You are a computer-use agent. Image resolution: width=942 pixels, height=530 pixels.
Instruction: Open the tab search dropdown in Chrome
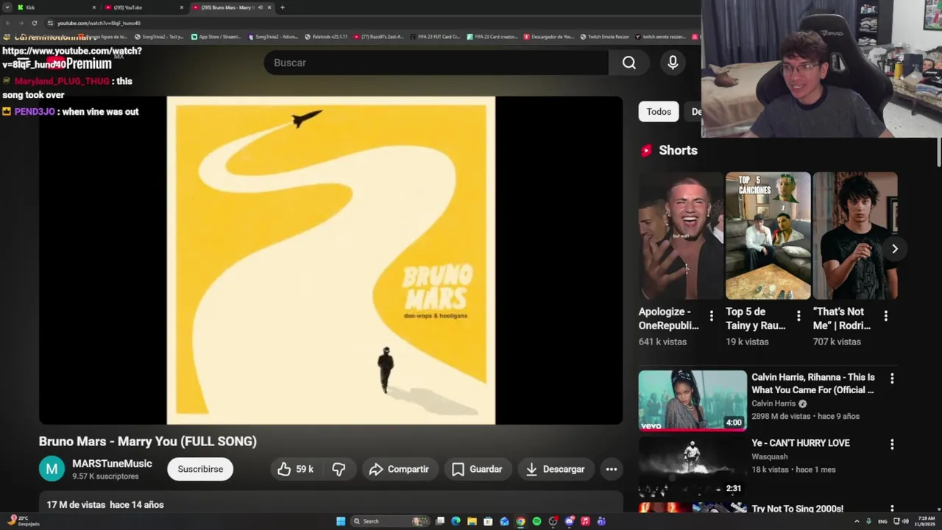click(x=7, y=7)
